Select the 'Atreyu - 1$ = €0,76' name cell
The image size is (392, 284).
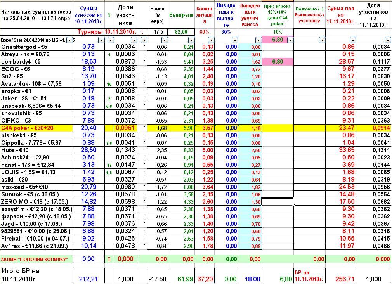click(x=37, y=54)
